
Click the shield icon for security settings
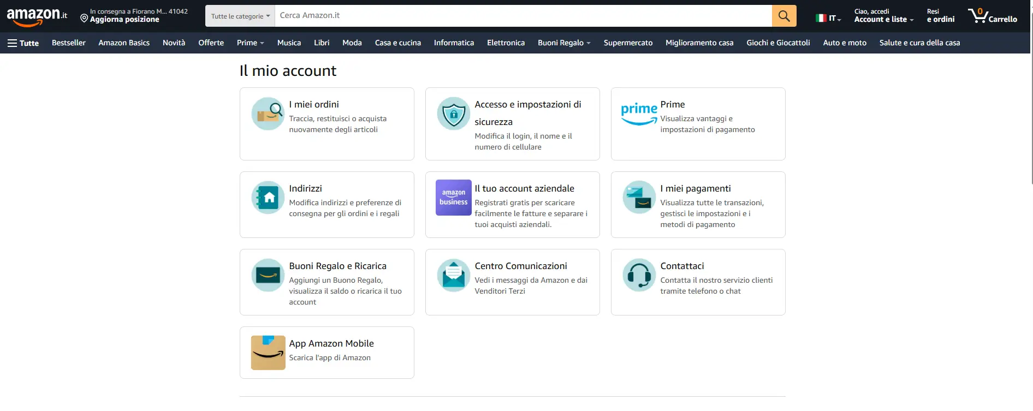453,114
